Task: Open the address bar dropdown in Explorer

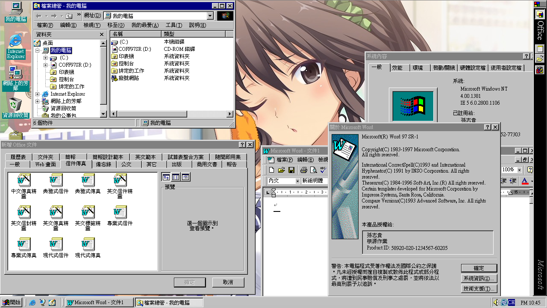Action: pyautogui.click(x=210, y=16)
